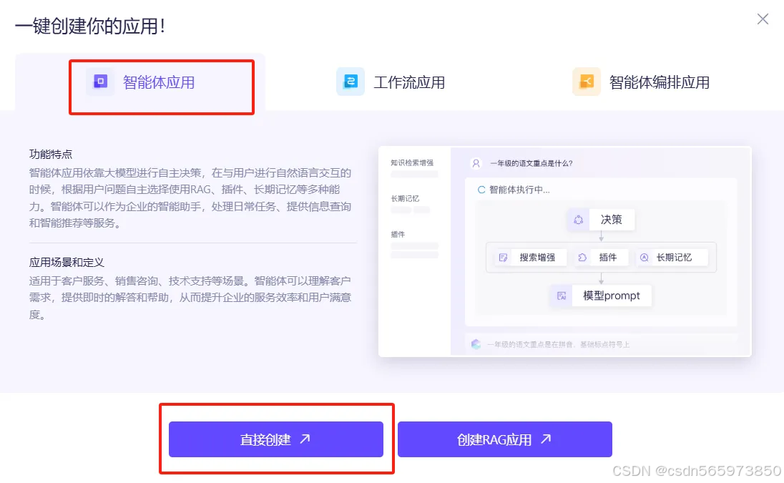This screenshot has width=784, height=483.
Task: Click the purple 智能体应用 icon
Action: click(x=100, y=82)
